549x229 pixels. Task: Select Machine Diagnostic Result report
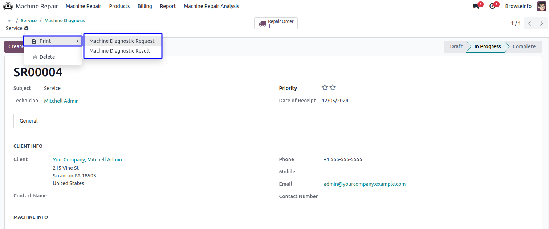click(120, 51)
